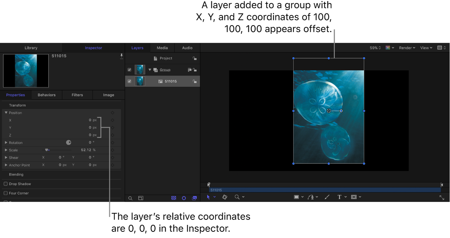Select the 3D Transform tool
This screenshot has height=238, width=450.
[x=225, y=197]
